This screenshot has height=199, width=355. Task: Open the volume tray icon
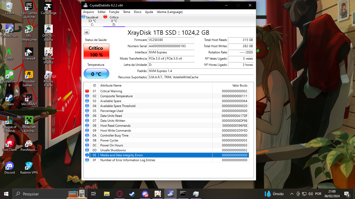pyautogui.click(x=310, y=194)
